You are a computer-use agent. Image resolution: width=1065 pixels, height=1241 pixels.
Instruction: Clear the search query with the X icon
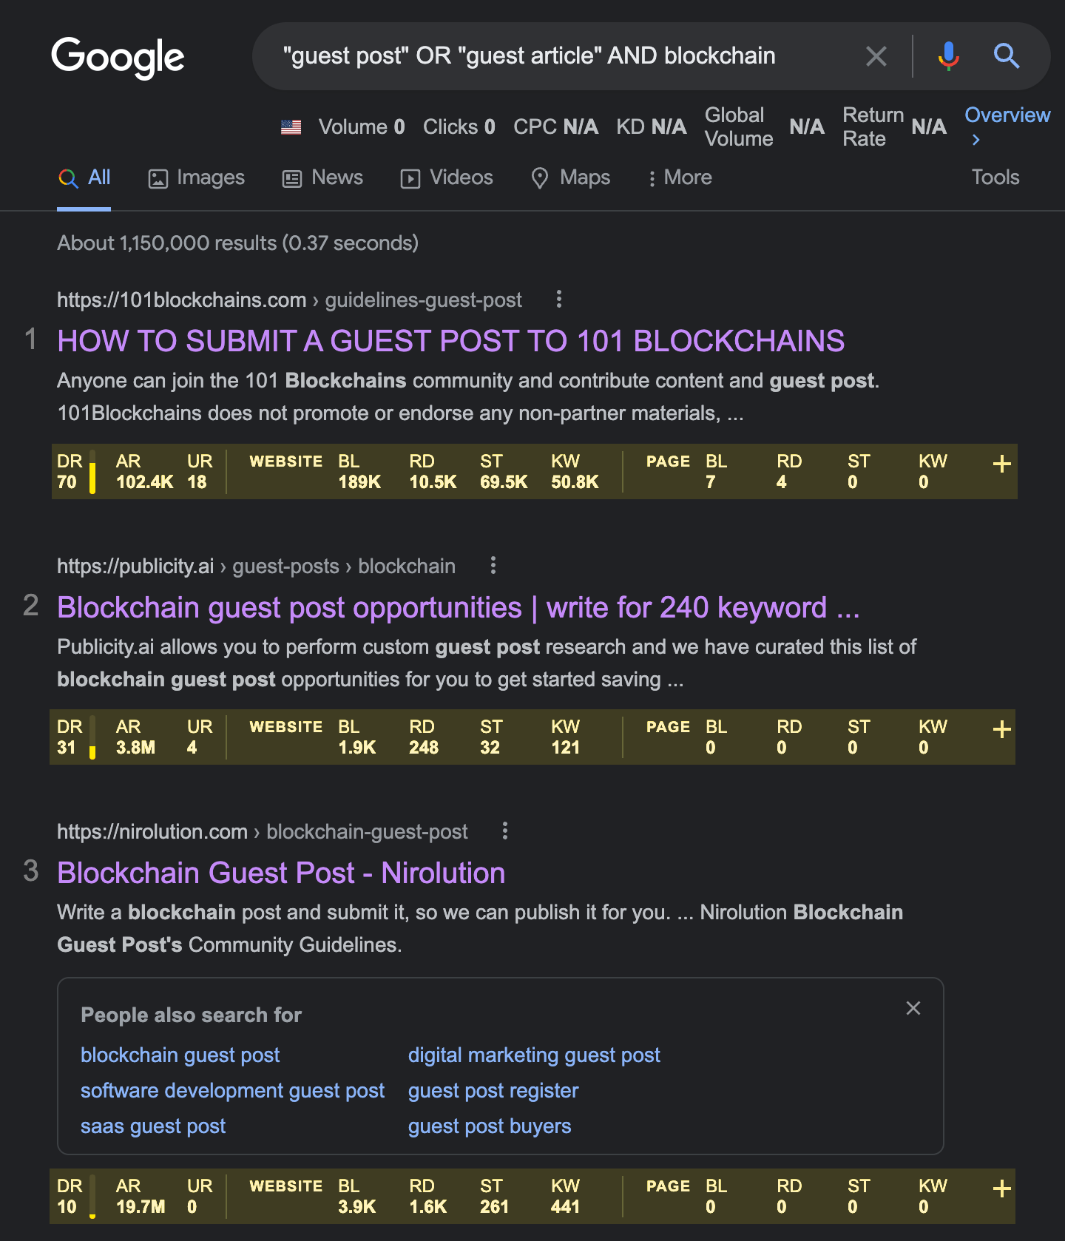click(x=876, y=55)
